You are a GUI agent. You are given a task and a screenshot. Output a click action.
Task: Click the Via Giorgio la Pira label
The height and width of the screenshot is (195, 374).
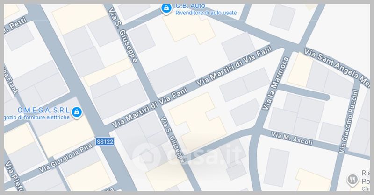coord(65,158)
